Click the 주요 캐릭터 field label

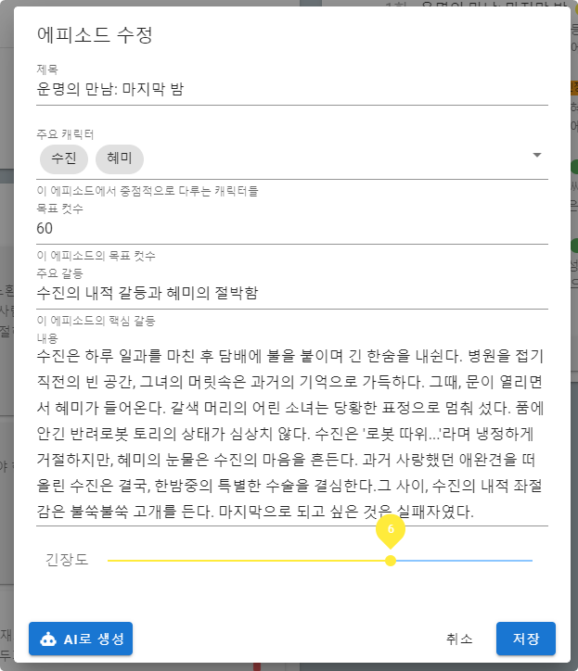point(65,134)
